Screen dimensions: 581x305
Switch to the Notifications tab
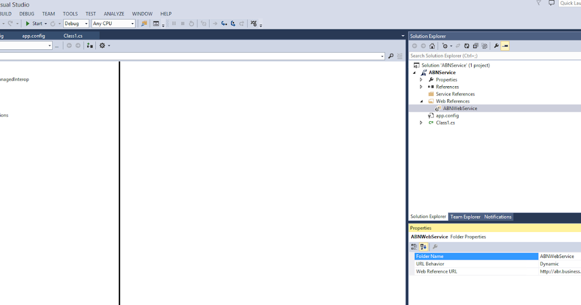[498, 217]
